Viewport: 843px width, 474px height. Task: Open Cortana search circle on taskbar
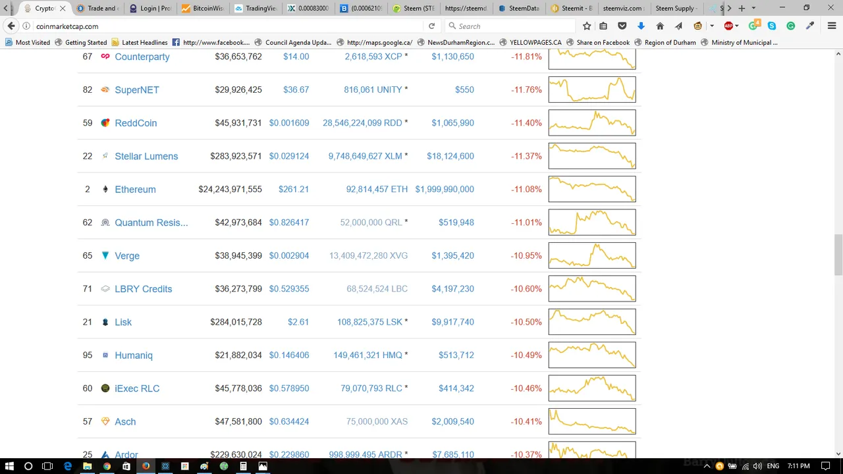(28, 466)
